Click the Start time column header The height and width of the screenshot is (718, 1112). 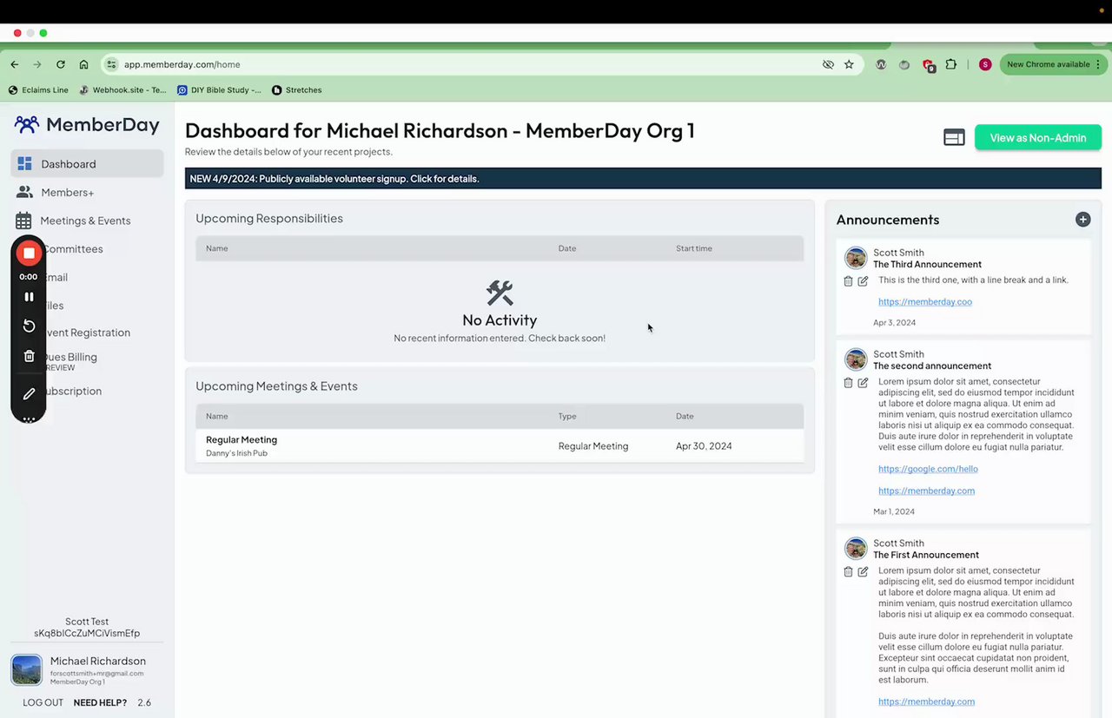[694, 248]
